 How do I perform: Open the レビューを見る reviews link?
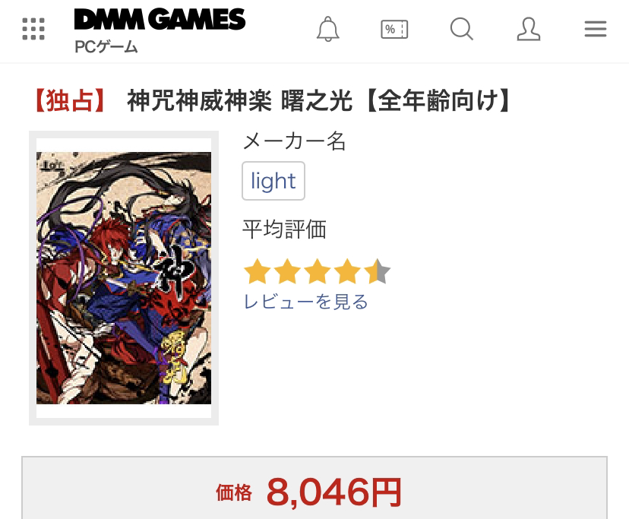click(305, 302)
